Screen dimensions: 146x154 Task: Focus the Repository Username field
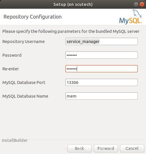click(x=102, y=42)
